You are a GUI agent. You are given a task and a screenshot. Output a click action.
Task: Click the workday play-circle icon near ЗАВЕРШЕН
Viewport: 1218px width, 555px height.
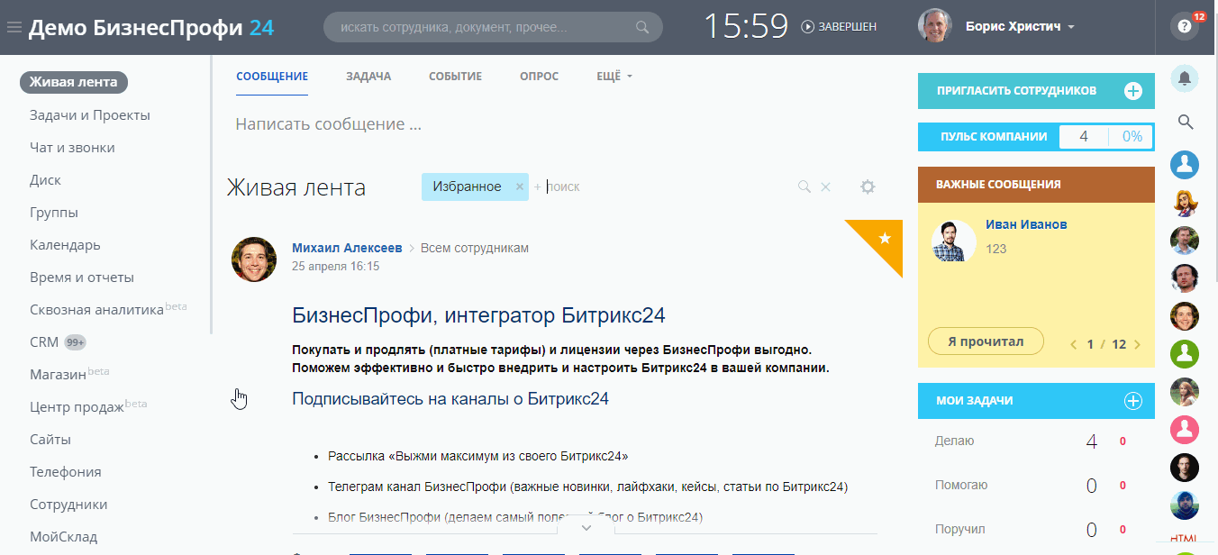coord(807,27)
